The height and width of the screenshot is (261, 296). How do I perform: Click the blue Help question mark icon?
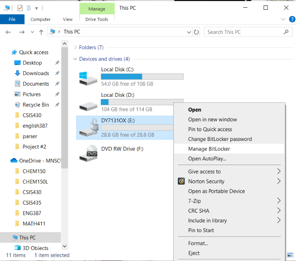[292, 19]
